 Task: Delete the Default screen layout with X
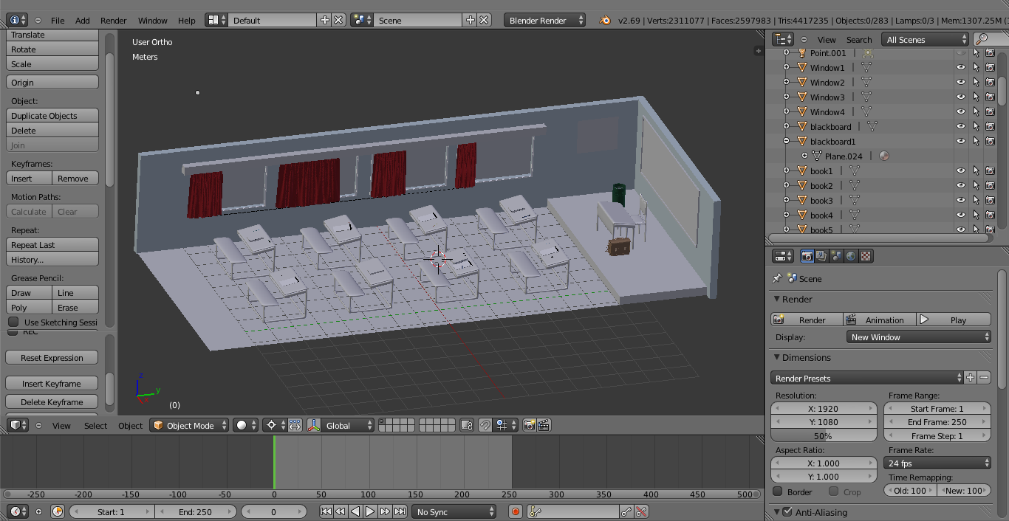[338, 21]
